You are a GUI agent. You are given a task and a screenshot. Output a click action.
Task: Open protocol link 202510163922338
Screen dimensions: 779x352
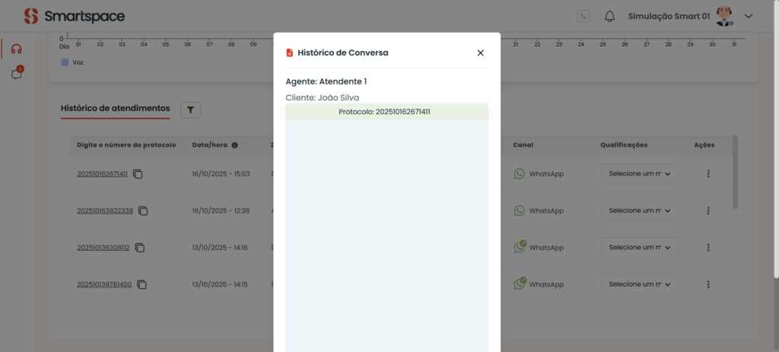105,211
